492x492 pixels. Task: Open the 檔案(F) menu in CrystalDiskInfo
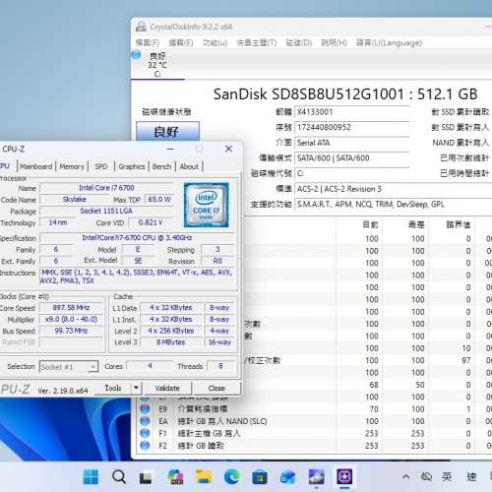pos(148,43)
